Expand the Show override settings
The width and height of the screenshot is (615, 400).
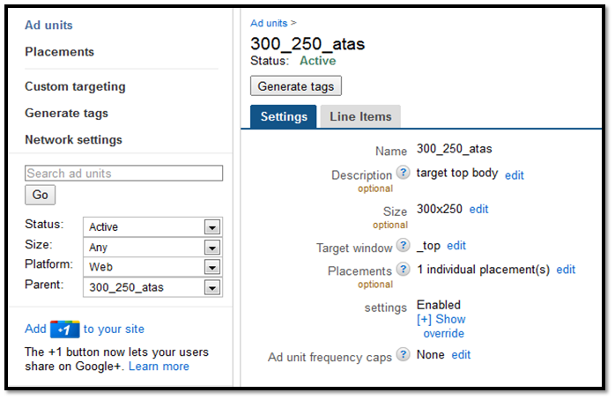(x=441, y=326)
